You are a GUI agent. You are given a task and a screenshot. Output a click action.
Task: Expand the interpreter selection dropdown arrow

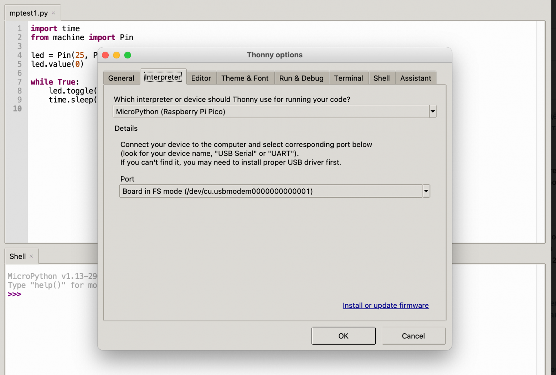[x=433, y=111]
